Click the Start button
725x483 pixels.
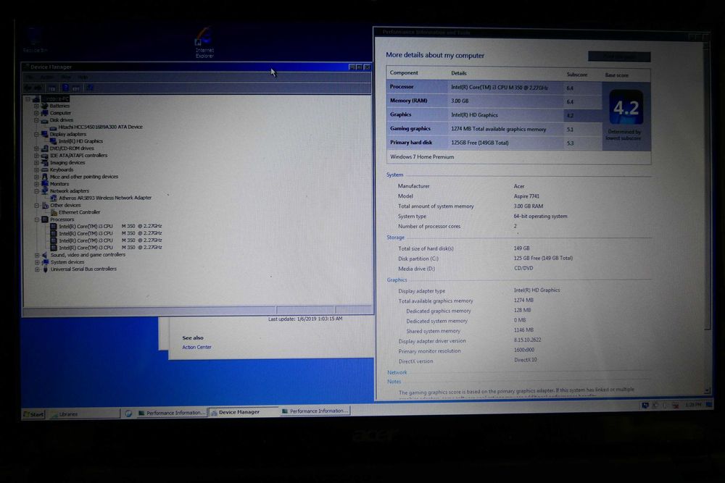(33, 414)
